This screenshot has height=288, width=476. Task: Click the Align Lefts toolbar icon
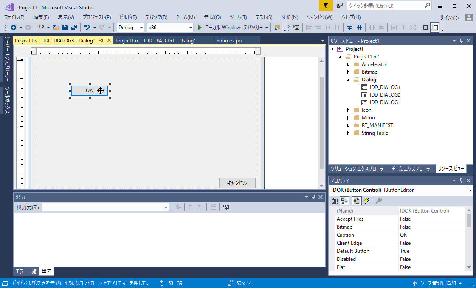[x=309, y=28]
